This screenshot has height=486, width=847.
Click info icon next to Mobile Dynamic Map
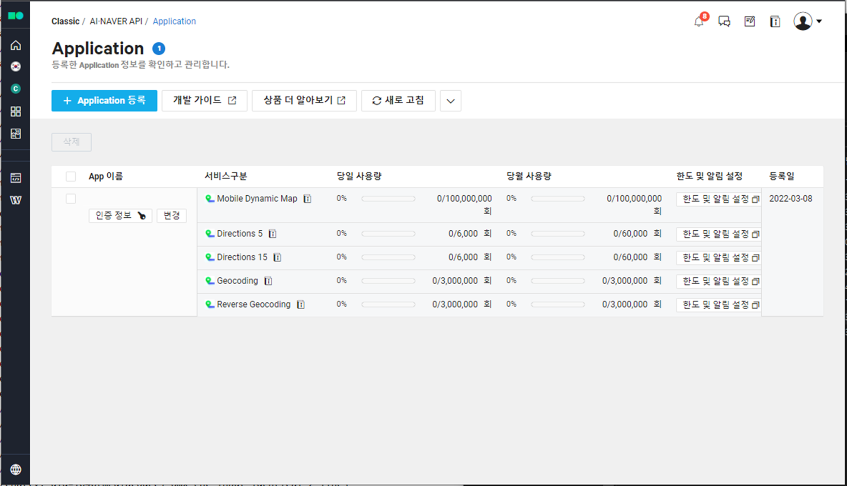pyautogui.click(x=307, y=199)
